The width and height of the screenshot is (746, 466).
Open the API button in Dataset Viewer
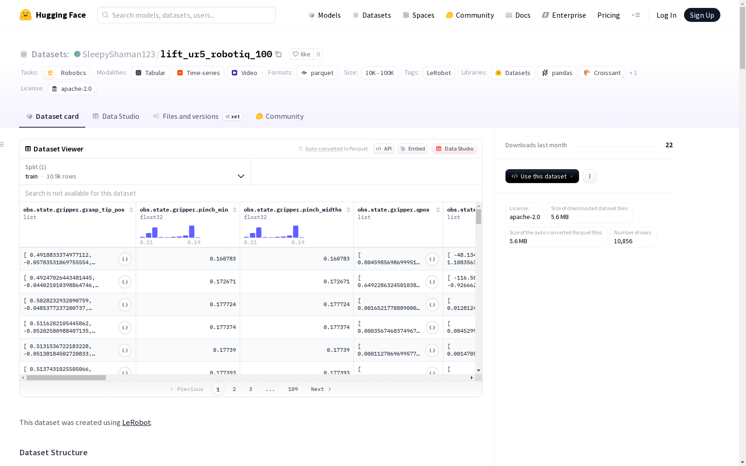384,149
